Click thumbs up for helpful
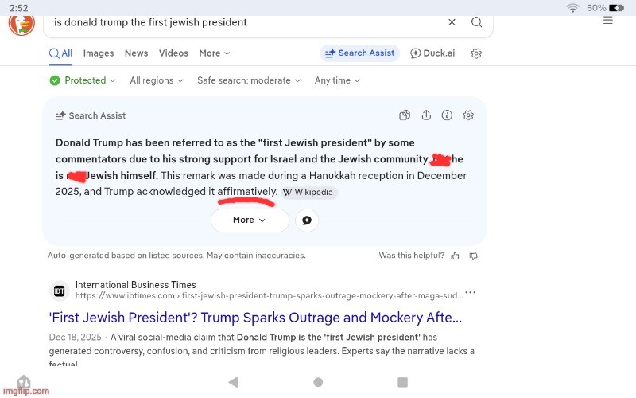Screen dimensions: 636x398 pyautogui.click(x=455, y=256)
